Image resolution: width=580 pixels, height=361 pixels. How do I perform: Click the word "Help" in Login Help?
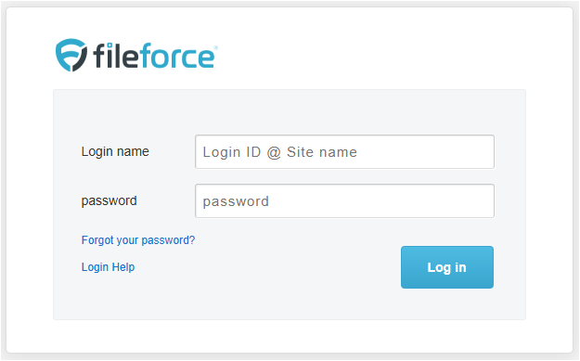pyautogui.click(x=123, y=267)
